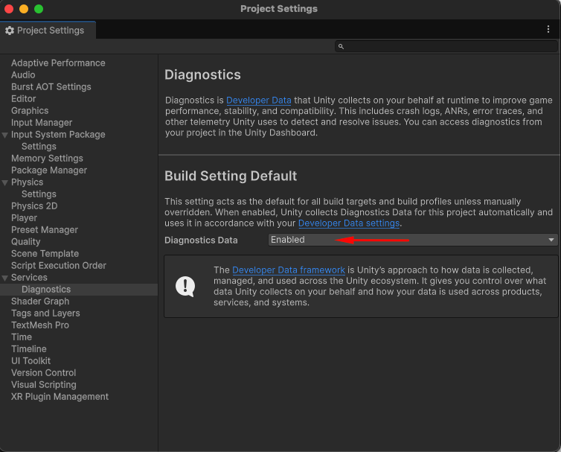Viewport: 561px width, 452px height.
Task: Open the Player settings category
Action: 24,218
